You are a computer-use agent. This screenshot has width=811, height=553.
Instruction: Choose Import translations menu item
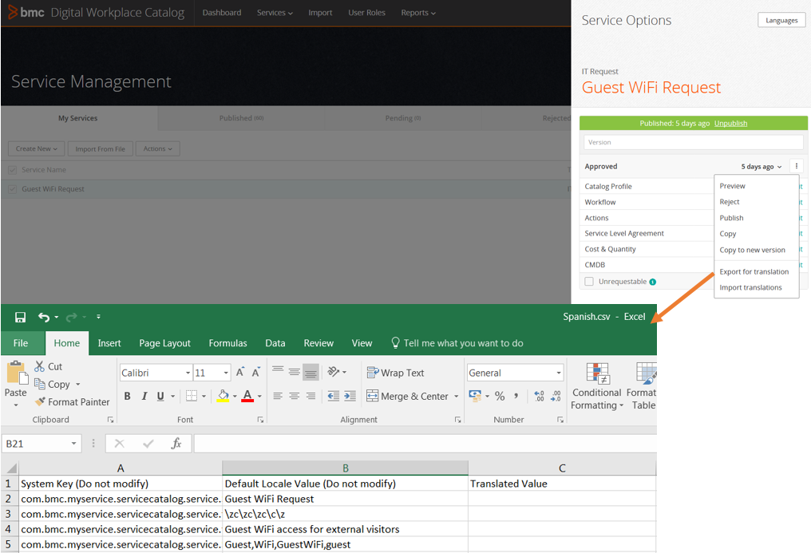point(750,288)
